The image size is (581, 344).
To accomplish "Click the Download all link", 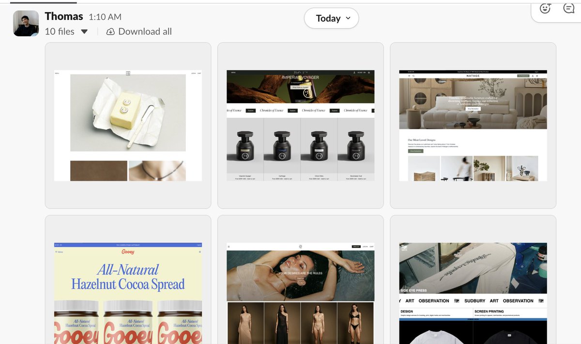I will tap(145, 31).
